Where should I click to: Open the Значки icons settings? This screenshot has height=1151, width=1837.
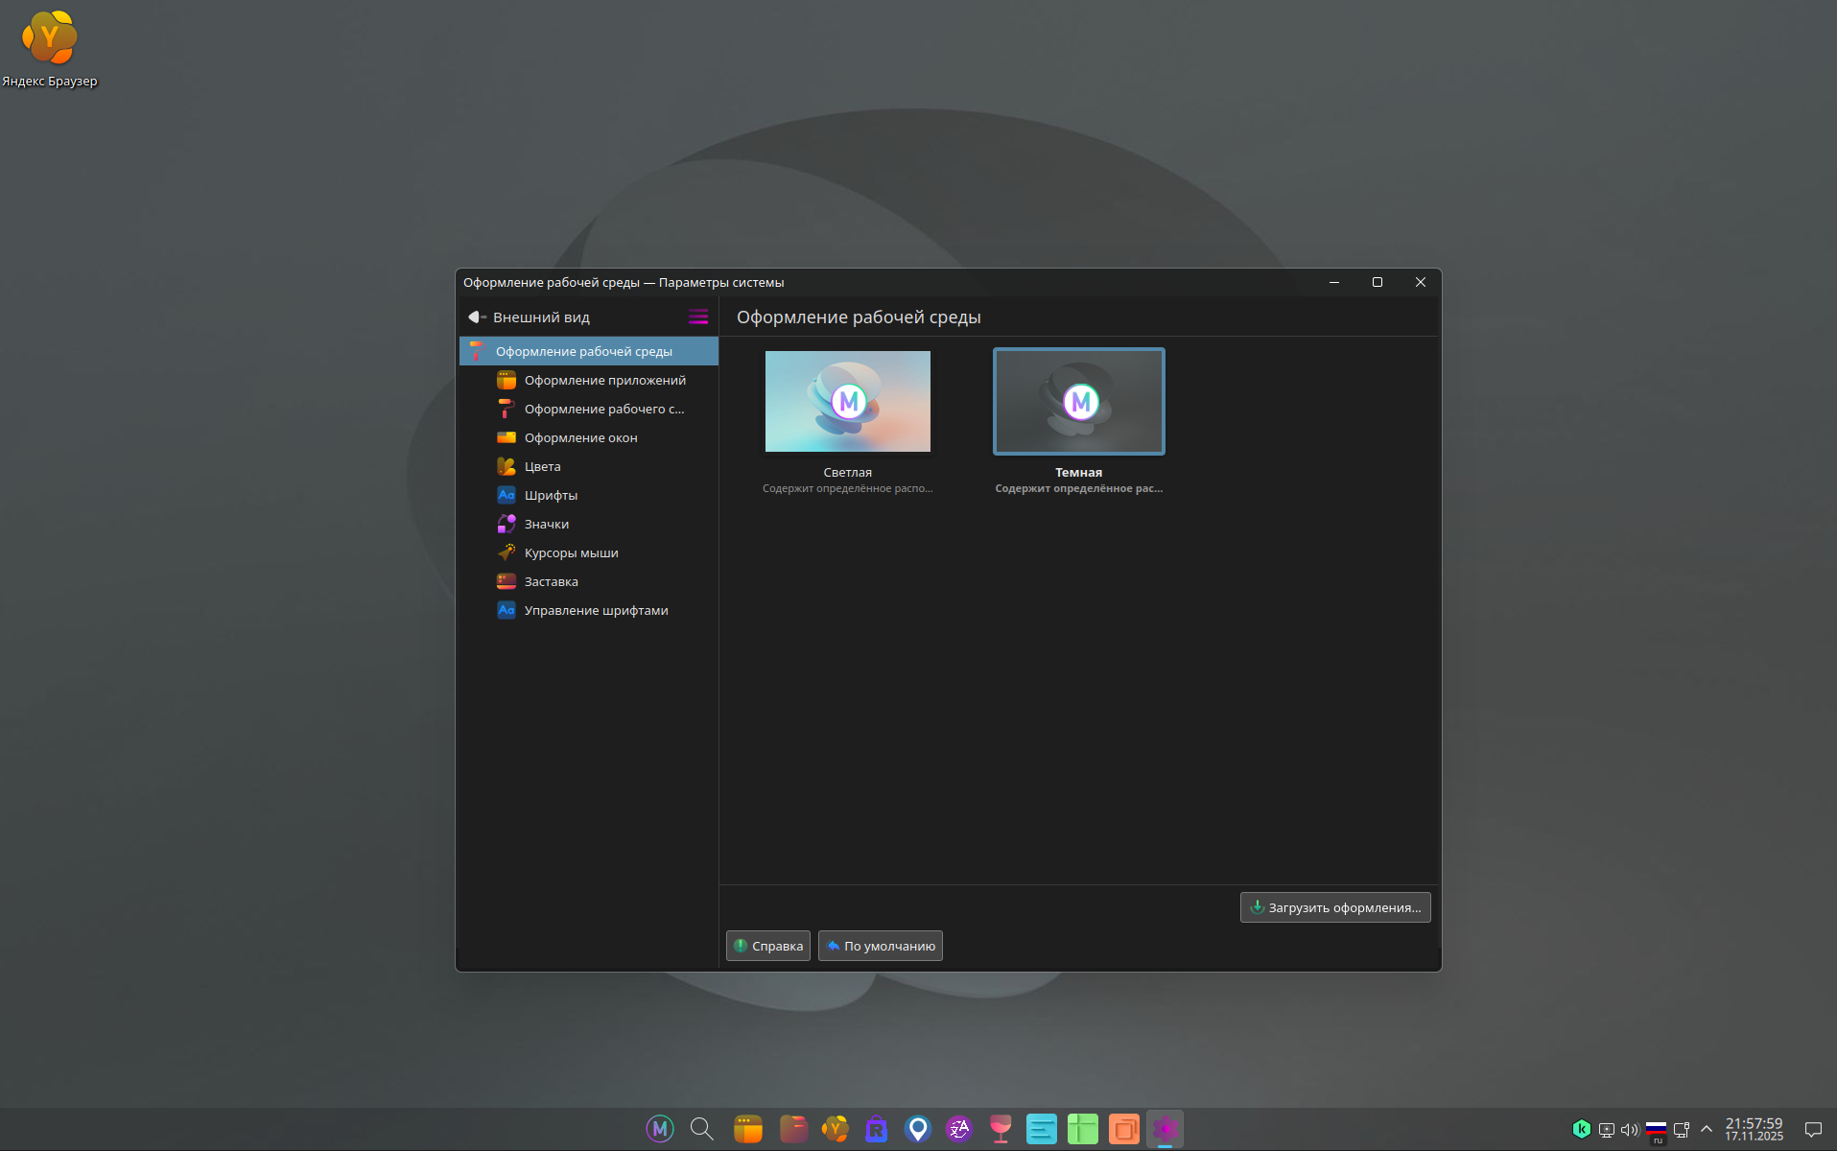pyautogui.click(x=546, y=525)
